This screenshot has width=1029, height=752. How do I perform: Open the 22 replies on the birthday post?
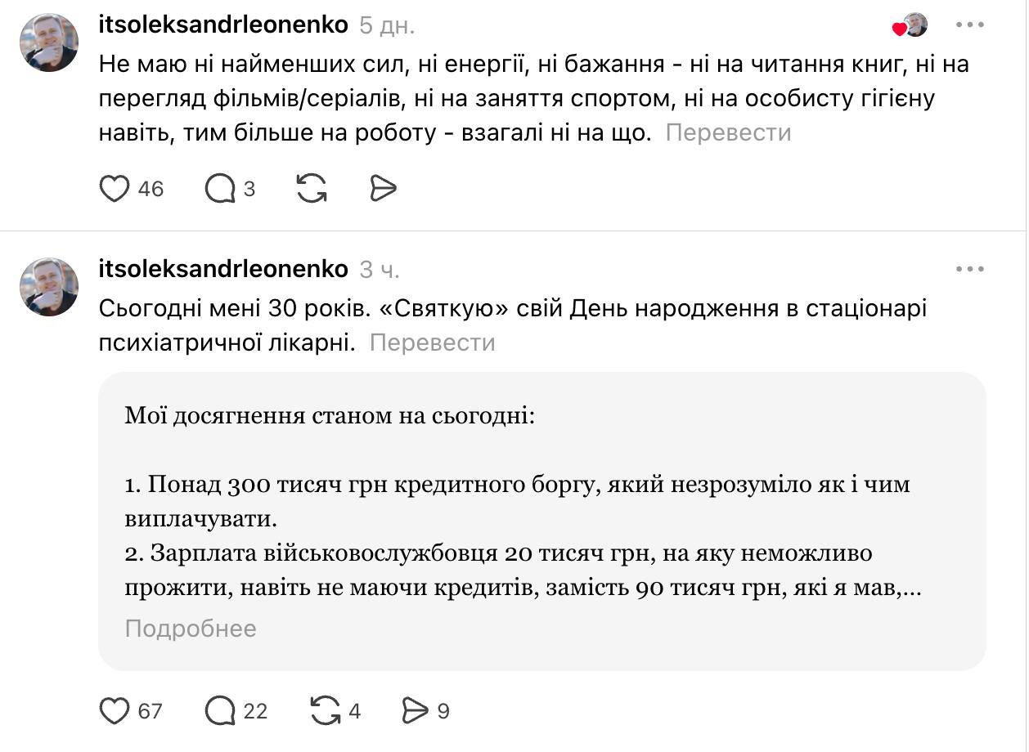pos(220,711)
